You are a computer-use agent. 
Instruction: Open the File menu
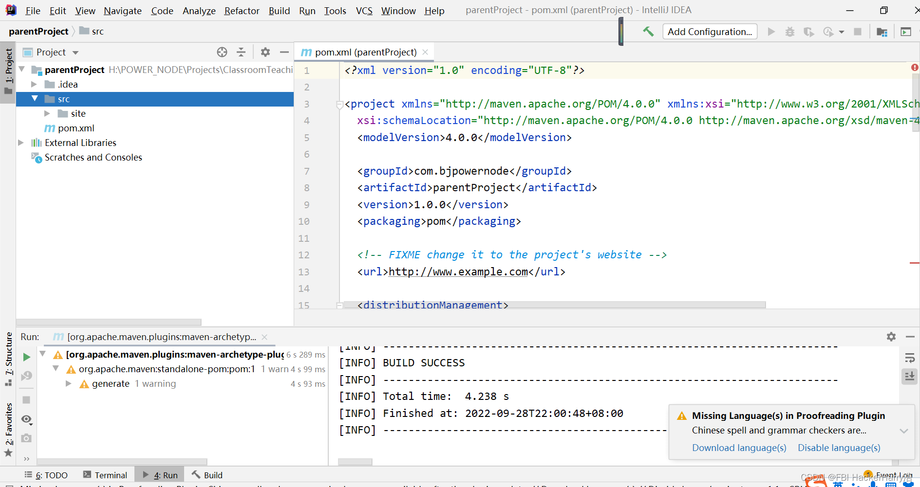[33, 11]
